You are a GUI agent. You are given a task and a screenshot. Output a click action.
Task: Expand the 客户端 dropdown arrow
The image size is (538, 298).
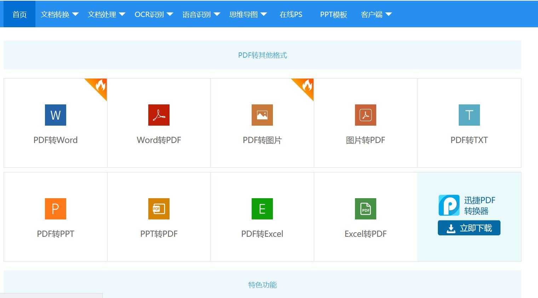(389, 15)
